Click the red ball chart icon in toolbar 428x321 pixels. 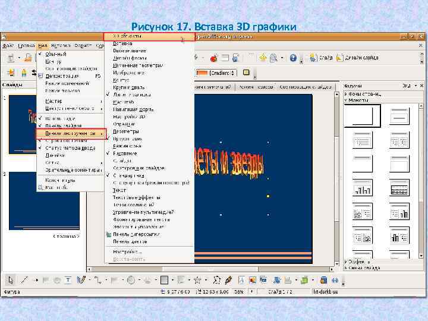click(214, 58)
